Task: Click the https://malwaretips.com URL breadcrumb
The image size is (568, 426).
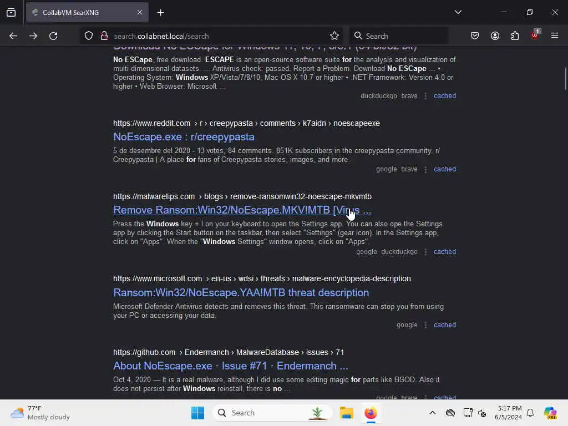Action: tap(242, 196)
